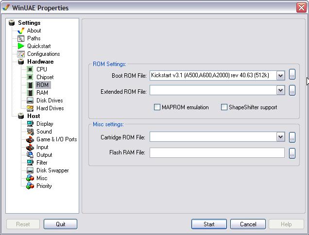Click the WinUAE title bar logo
The width and height of the screenshot is (309, 235).
pos(6,8)
